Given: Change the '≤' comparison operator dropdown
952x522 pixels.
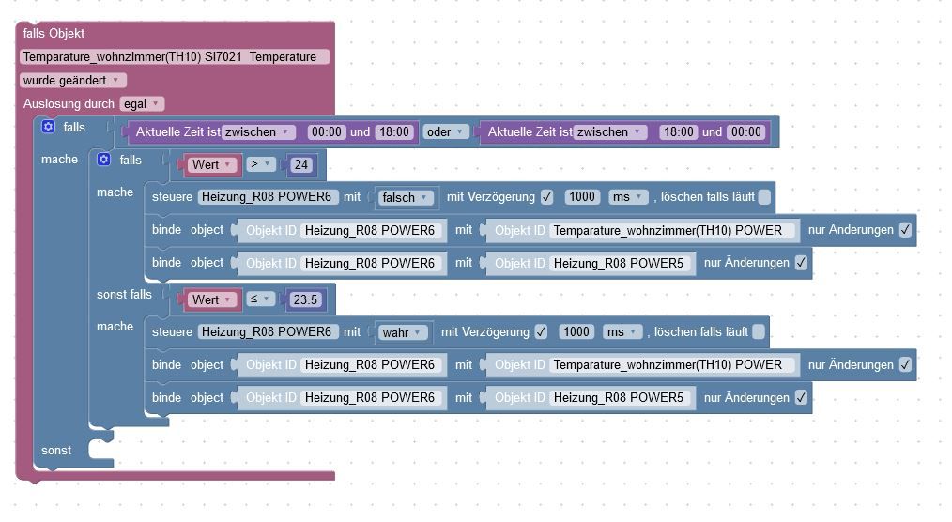Looking at the screenshot, I should 260,299.
